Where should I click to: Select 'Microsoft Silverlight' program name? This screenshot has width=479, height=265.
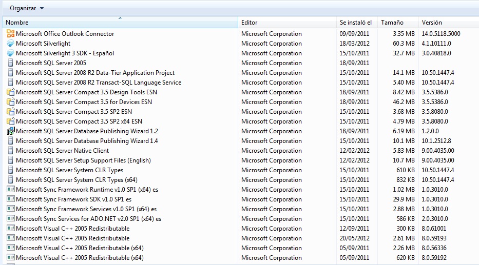point(43,43)
